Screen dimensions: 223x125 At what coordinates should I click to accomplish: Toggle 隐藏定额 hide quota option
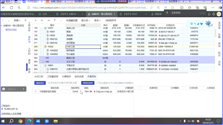pos(72,20)
